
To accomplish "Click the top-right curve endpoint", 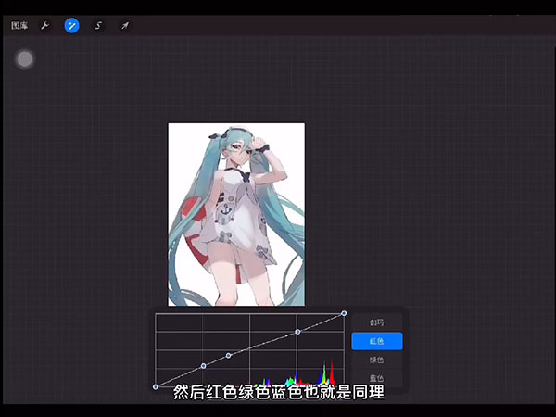I will coord(344,313).
